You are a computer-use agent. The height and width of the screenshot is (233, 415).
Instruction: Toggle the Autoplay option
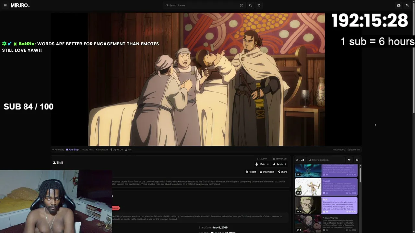[58, 150]
